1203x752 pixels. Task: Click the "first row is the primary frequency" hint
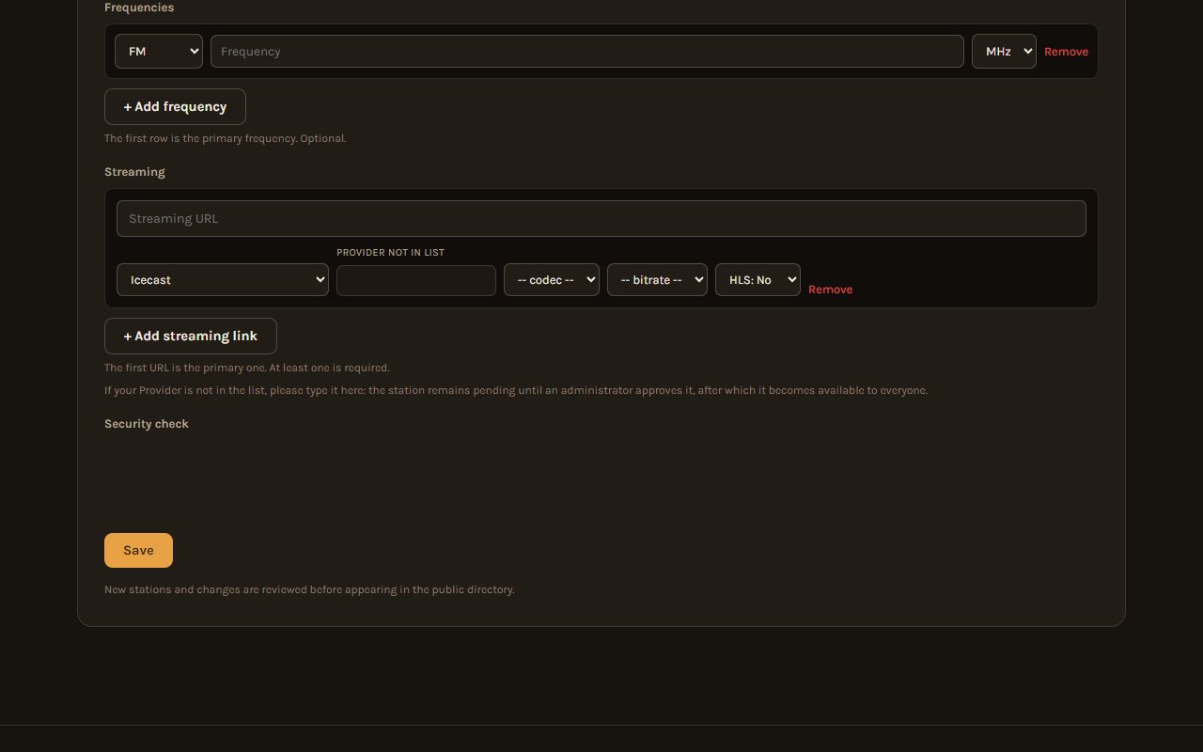click(x=226, y=138)
